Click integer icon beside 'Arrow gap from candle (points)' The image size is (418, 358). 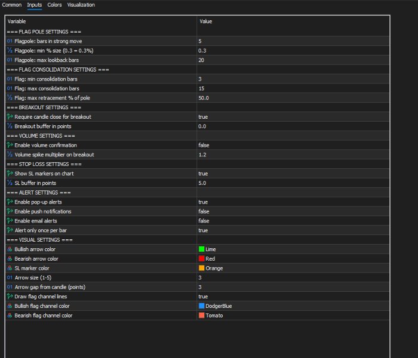(x=10, y=287)
